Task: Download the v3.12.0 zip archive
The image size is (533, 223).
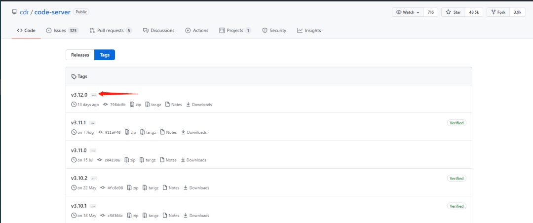Action: [x=135, y=105]
